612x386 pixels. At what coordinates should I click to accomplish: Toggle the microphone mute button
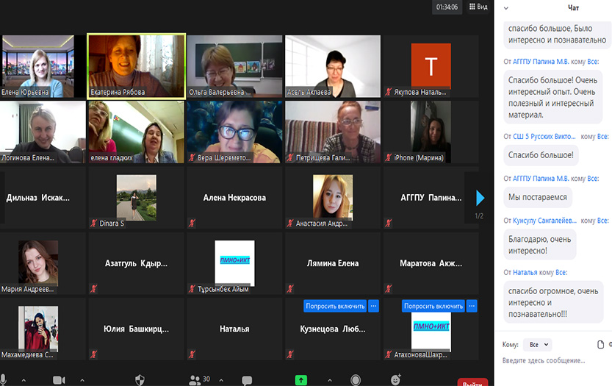click(4, 379)
